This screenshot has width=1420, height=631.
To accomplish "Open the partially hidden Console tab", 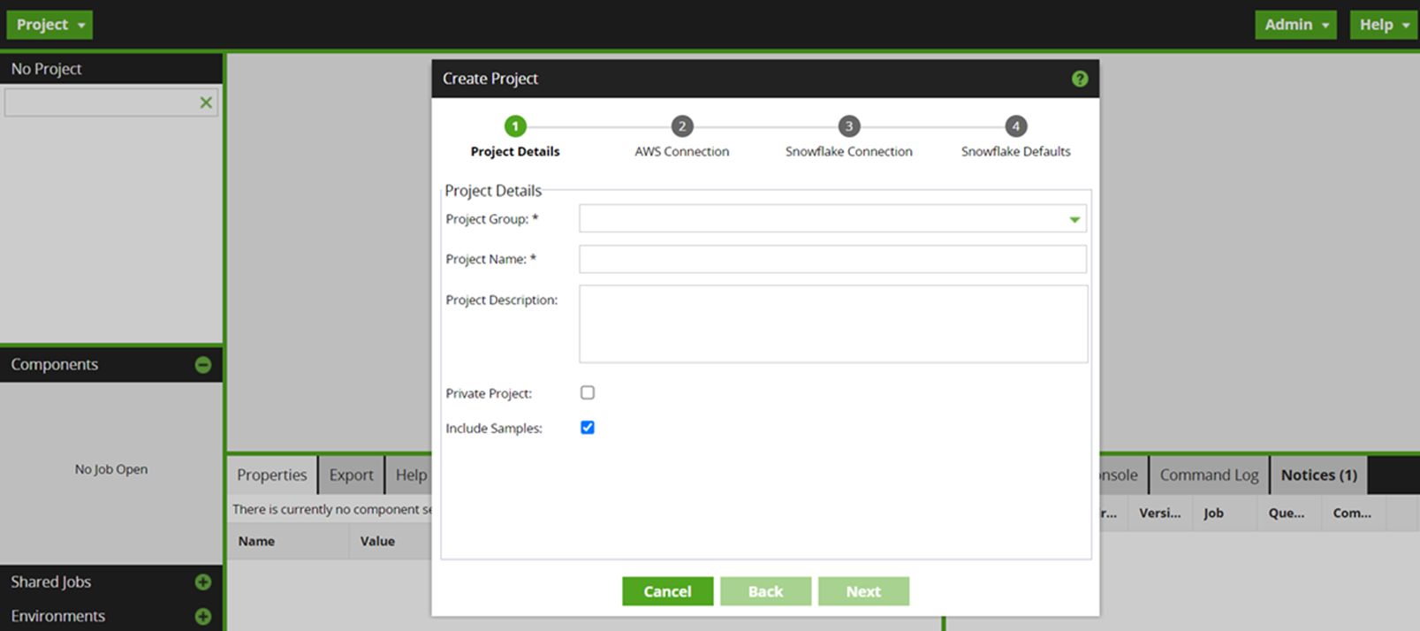I will pyautogui.click(x=1123, y=475).
